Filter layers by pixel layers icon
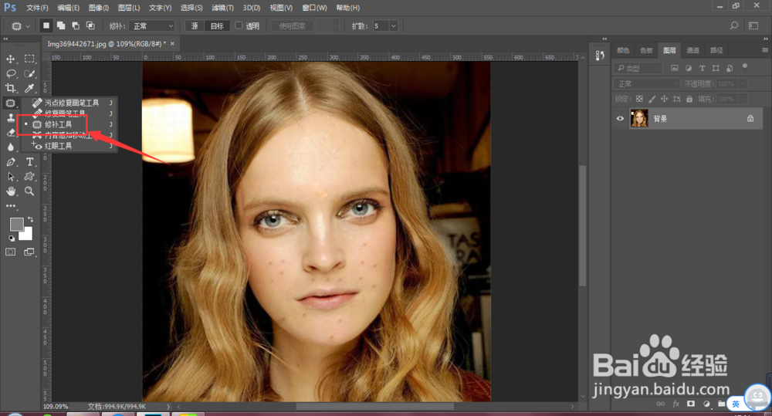The height and width of the screenshot is (416, 772). pyautogui.click(x=675, y=68)
